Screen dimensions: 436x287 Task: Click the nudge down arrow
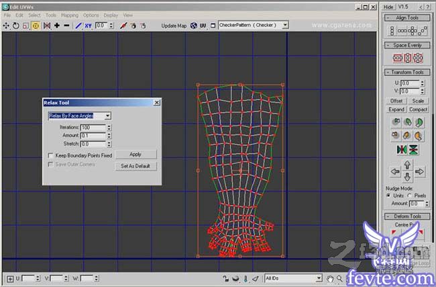tap(407, 177)
